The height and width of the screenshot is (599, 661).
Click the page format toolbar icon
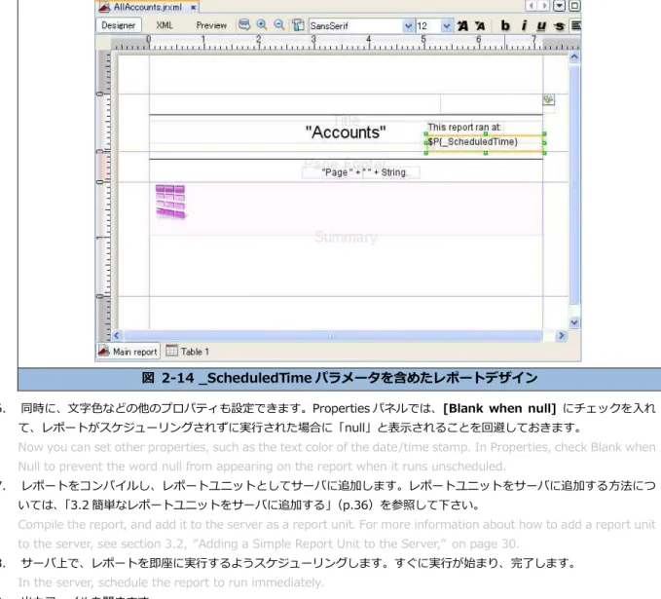click(298, 25)
